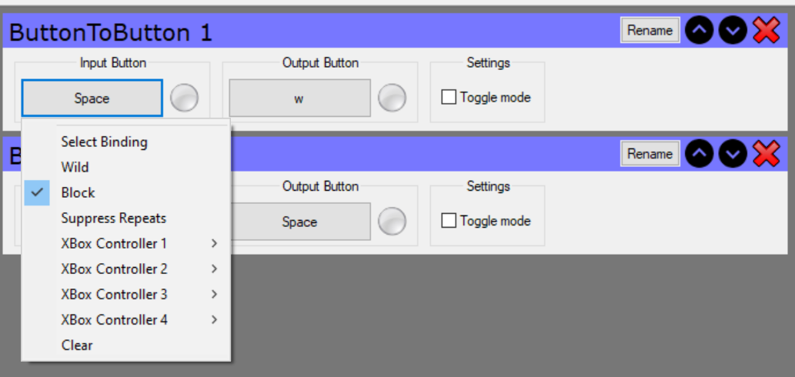Enable Toggle mode for ButtonToButton 1

[449, 98]
